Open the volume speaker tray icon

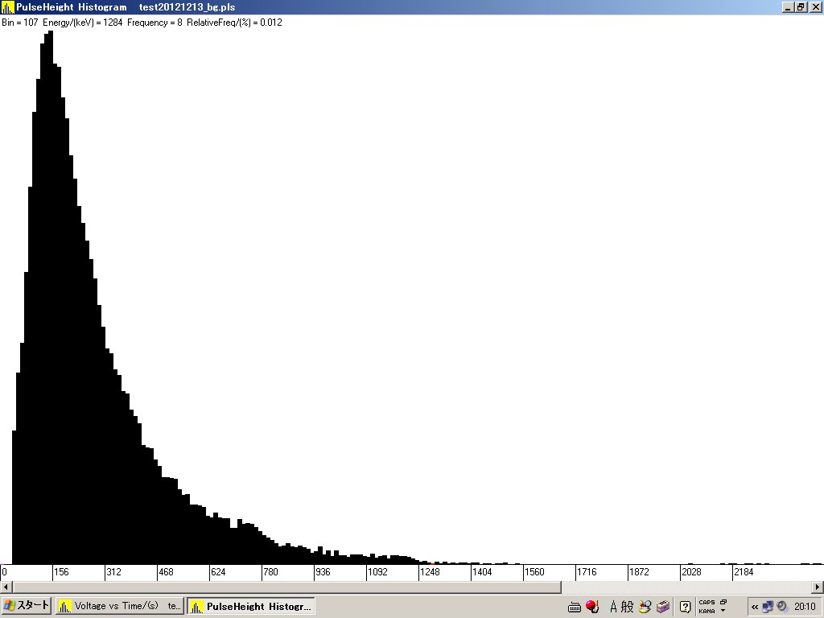[782, 607]
